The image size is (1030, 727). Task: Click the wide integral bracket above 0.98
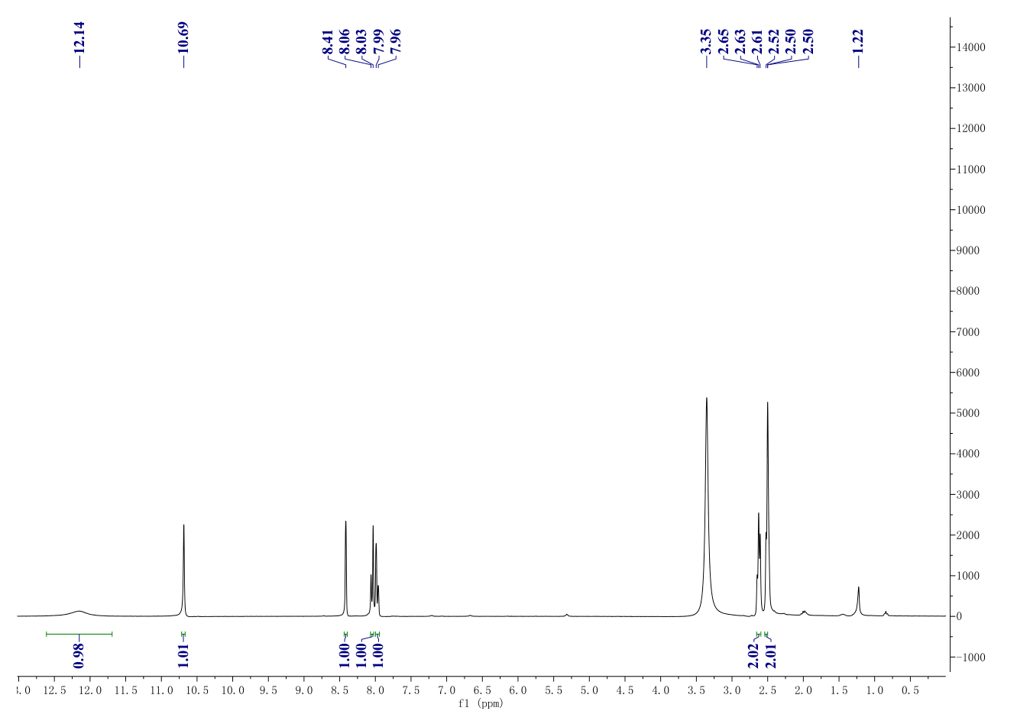[x=79, y=634]
